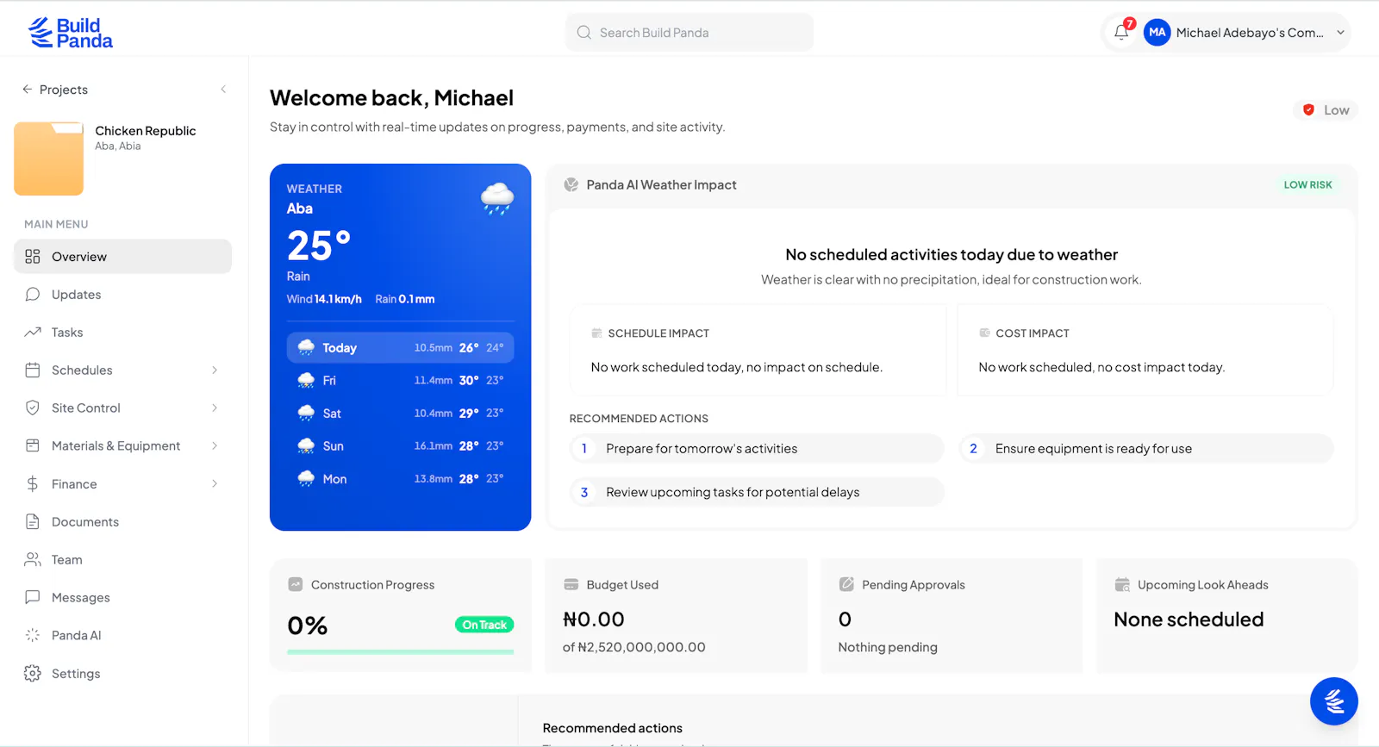Click the Schedules calendar icon
1379x747 pixels.
[33, 370]
